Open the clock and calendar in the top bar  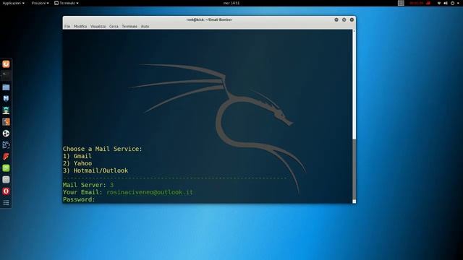(x=231, y=3)
